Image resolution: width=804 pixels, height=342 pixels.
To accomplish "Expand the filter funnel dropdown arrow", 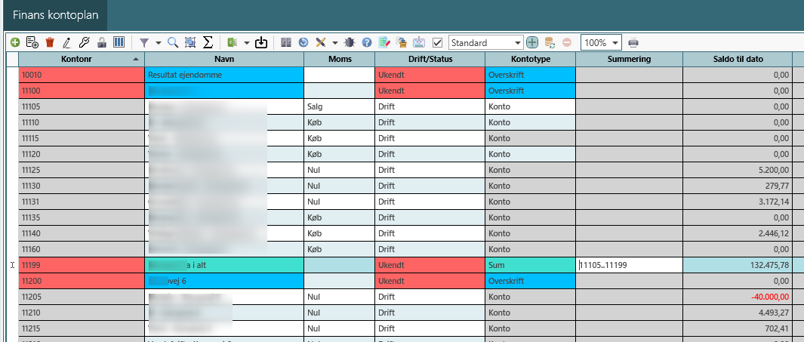I will click(x=158, y=43).
